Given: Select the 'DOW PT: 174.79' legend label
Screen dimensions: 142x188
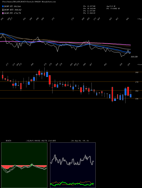Looking at the screenshot, I should [x=12, y=13].
